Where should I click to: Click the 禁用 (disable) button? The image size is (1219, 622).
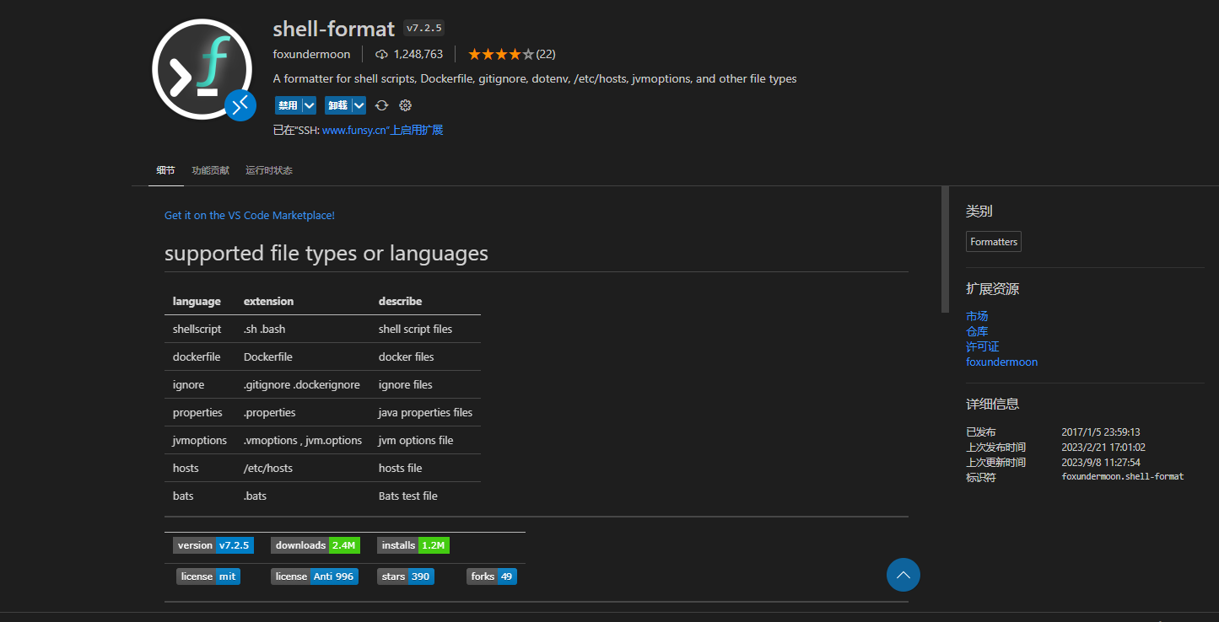click(x=288, y=105)
